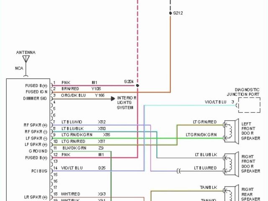Click the ORG/DK BLU wire label
268x201 pixels.
click(73, 95)
